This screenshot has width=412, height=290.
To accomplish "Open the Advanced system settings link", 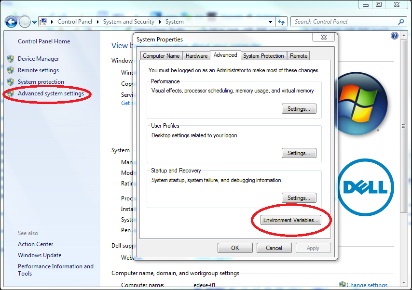I will click(x=51, y=93).
